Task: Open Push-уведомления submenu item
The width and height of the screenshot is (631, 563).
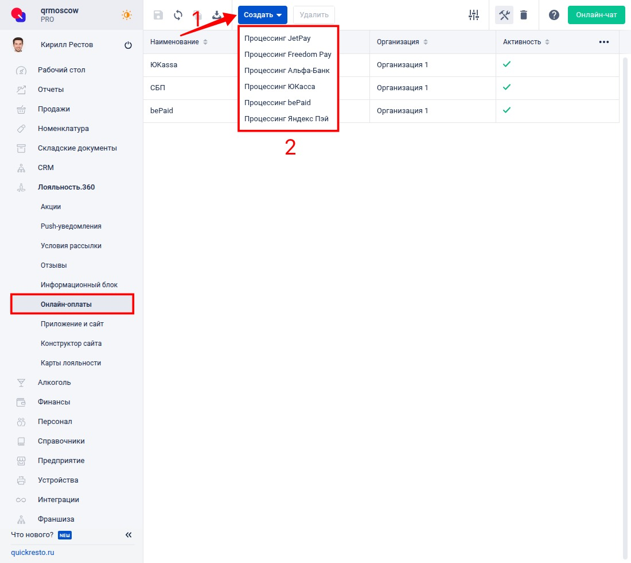Action: click(72, 226)
